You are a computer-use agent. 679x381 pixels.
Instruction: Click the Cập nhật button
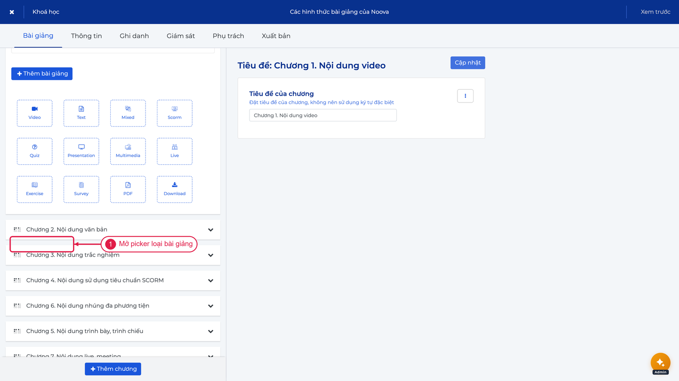[468, 63]
